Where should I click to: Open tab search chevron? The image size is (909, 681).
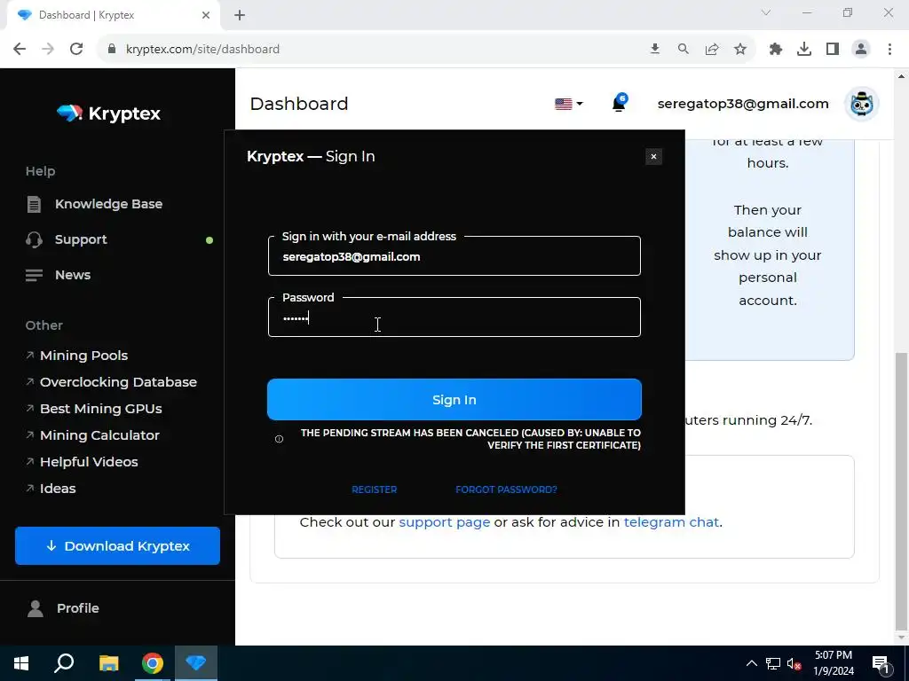[766, 12]
